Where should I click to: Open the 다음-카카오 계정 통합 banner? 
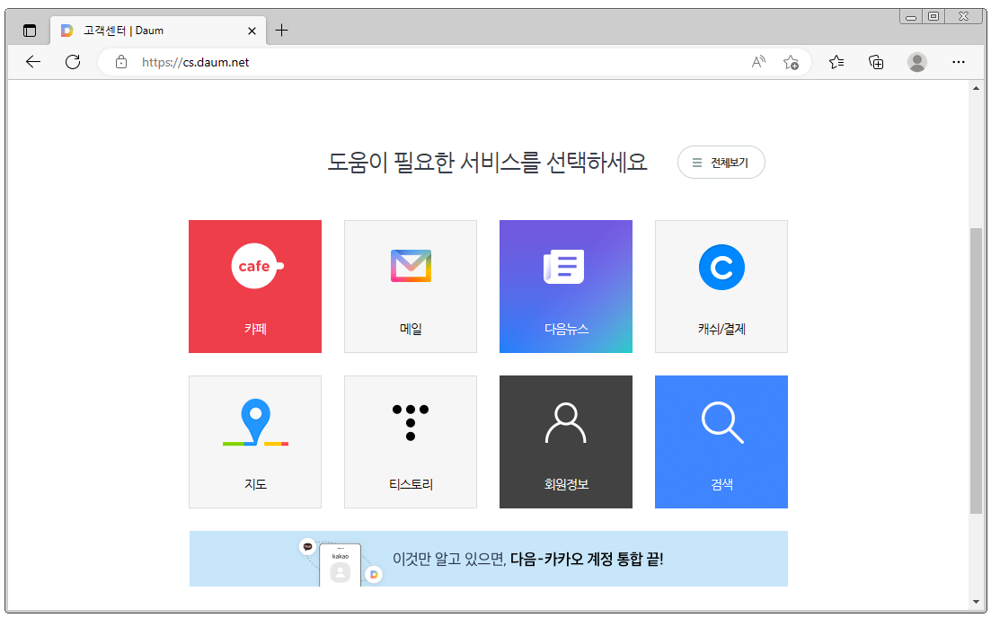[x=489, y=559]
